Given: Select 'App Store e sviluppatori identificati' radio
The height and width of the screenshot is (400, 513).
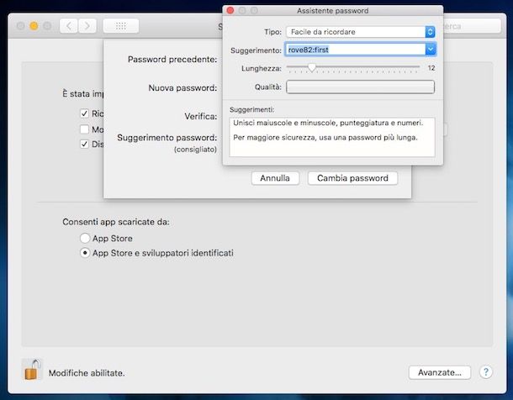Looking at the screenshot, I should coord(85,253).
